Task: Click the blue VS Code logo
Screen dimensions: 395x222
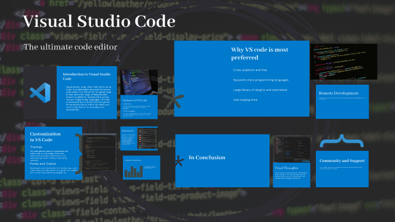Action: (40, 92)
